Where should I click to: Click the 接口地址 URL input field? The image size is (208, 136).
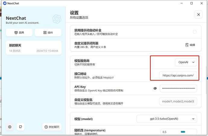[178, 75]
